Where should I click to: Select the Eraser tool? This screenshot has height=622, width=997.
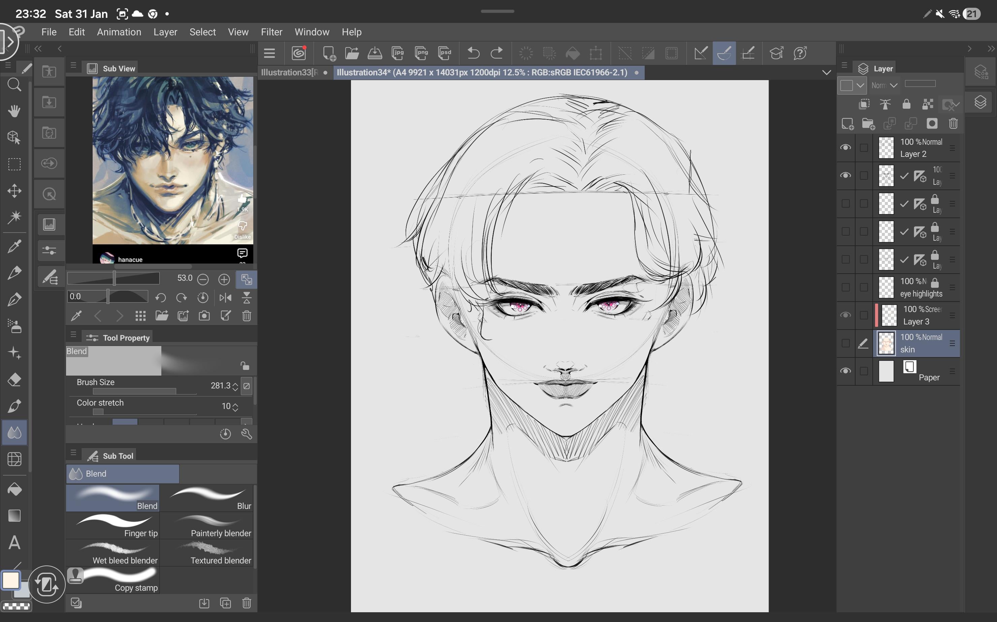[14, 379]
